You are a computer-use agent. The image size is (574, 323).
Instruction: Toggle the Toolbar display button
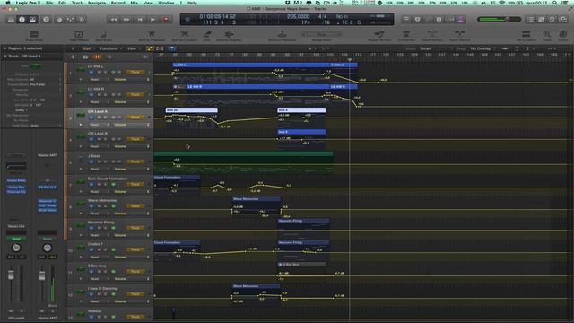(x=32, y=19)
